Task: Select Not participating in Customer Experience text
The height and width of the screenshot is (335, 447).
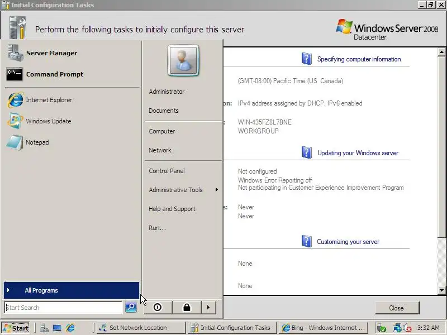Action: 321,188
